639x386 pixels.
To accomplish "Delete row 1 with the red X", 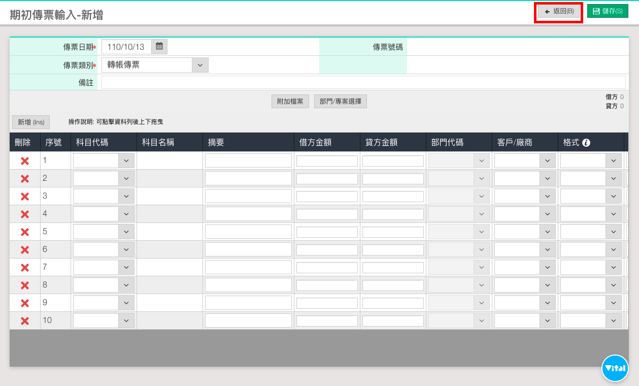I will (x=24, y=161).
